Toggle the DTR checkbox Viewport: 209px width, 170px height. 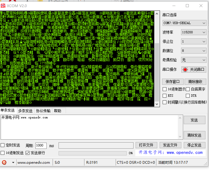coord(188,96)
